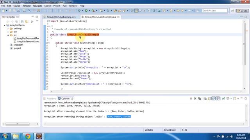Open the Java EE perspective
This screenshot has height=140, width=250.
coord(243,11)
